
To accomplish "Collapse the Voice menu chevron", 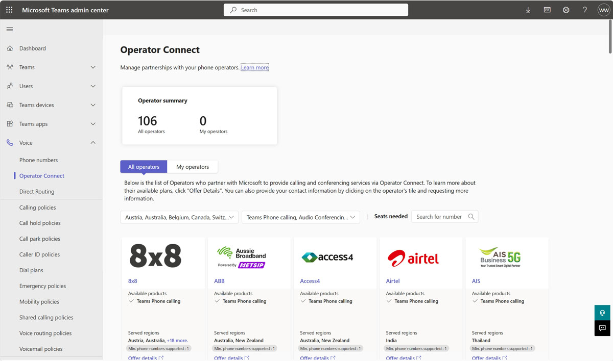I will [93, 143].
